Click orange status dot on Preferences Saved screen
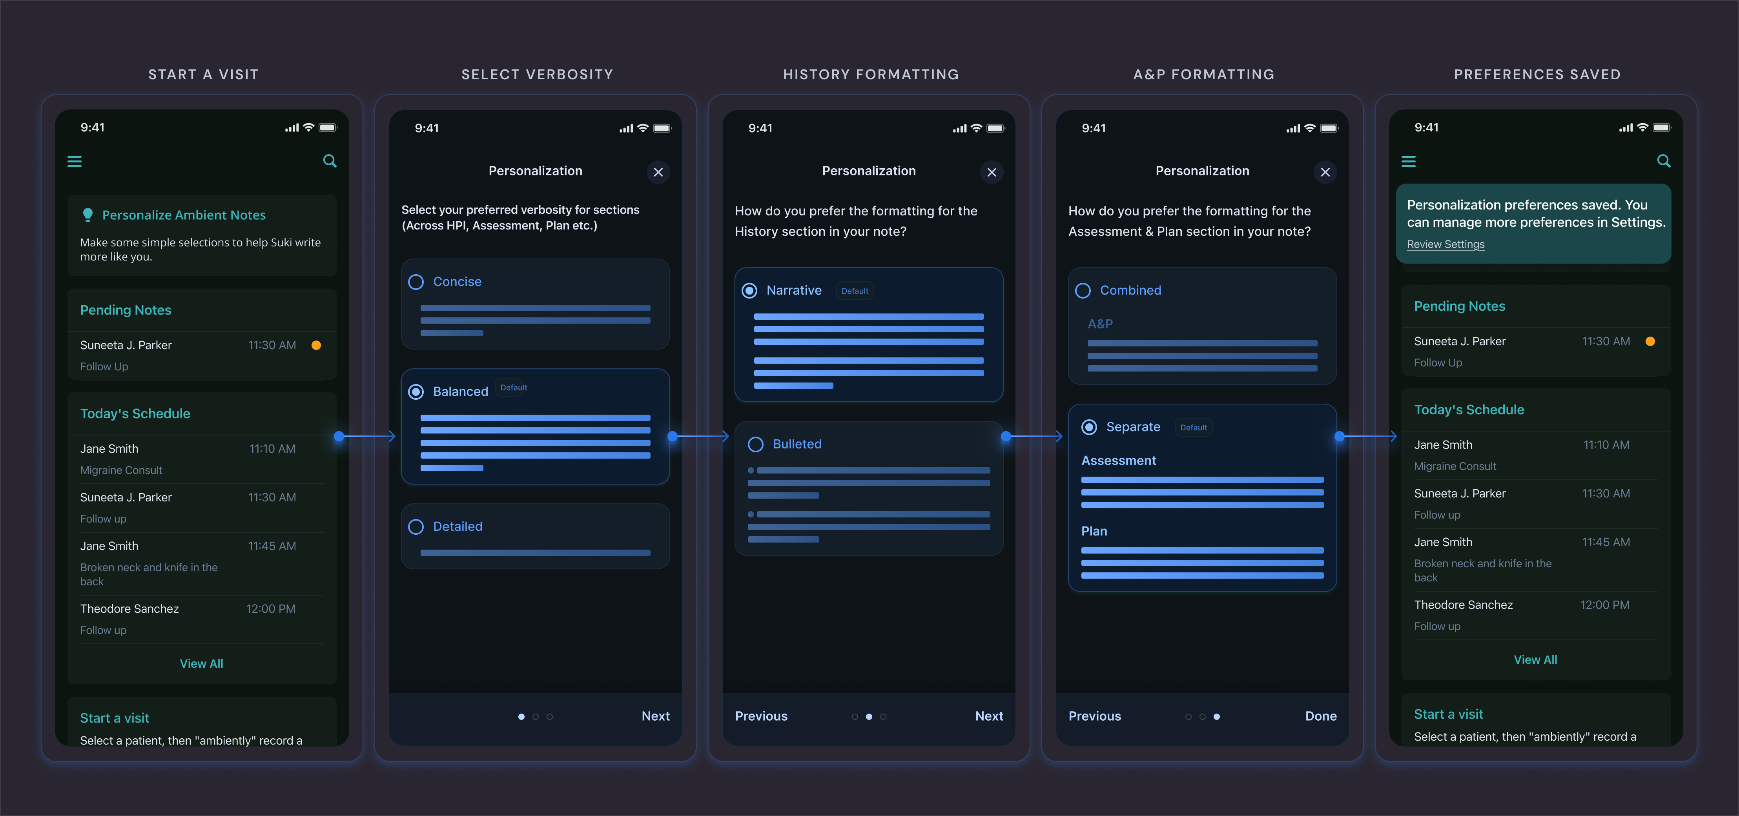 [1650, 341]
